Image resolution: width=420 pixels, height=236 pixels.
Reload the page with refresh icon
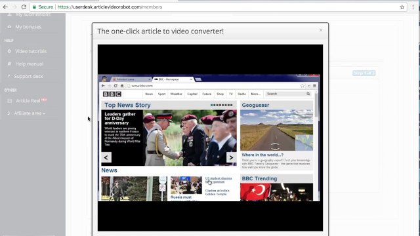point(24,7)
